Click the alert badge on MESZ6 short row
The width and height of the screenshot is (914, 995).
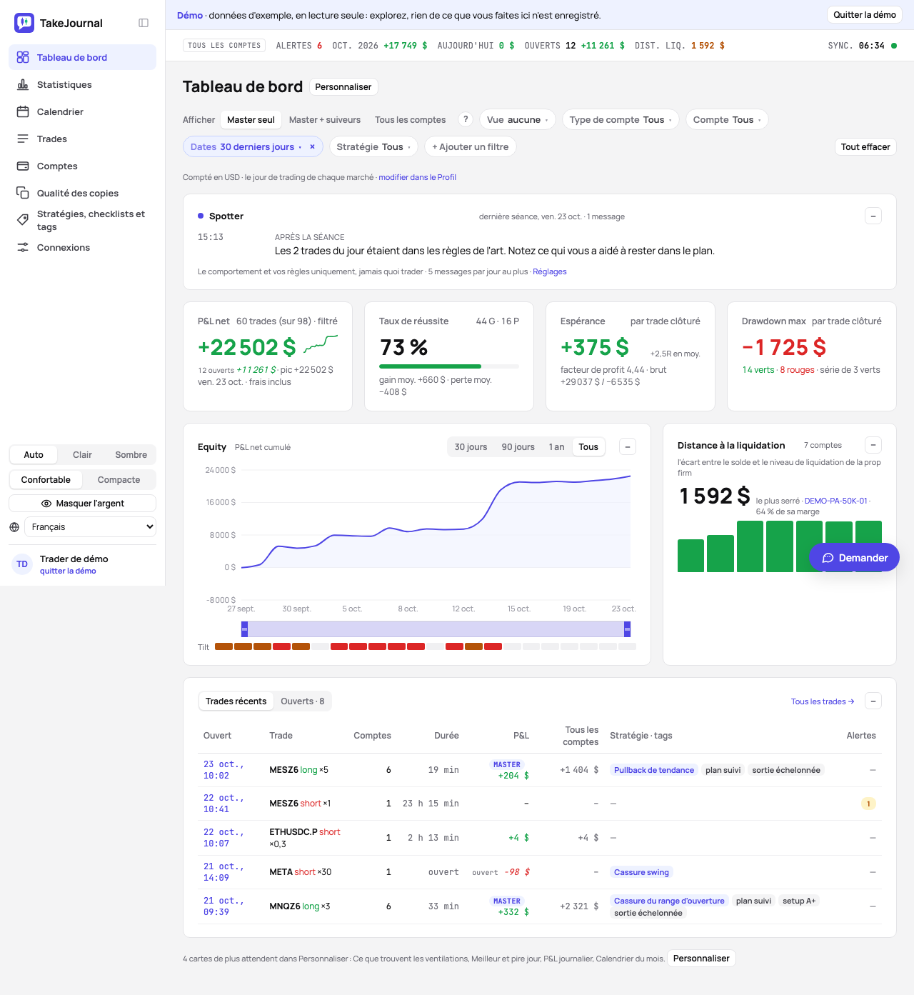868,804
